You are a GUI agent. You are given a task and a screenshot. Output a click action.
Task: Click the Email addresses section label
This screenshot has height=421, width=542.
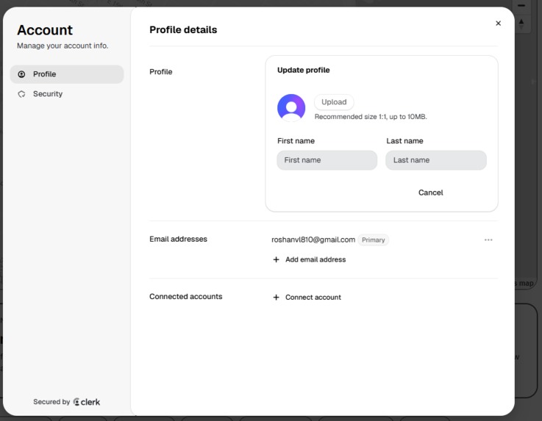(178, 239)
